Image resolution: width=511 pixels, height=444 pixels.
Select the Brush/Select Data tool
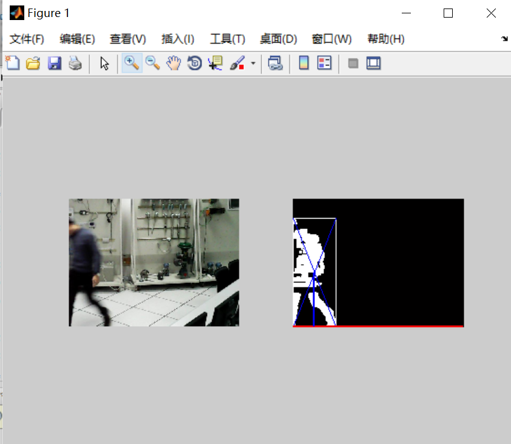[x=238, y=63]
